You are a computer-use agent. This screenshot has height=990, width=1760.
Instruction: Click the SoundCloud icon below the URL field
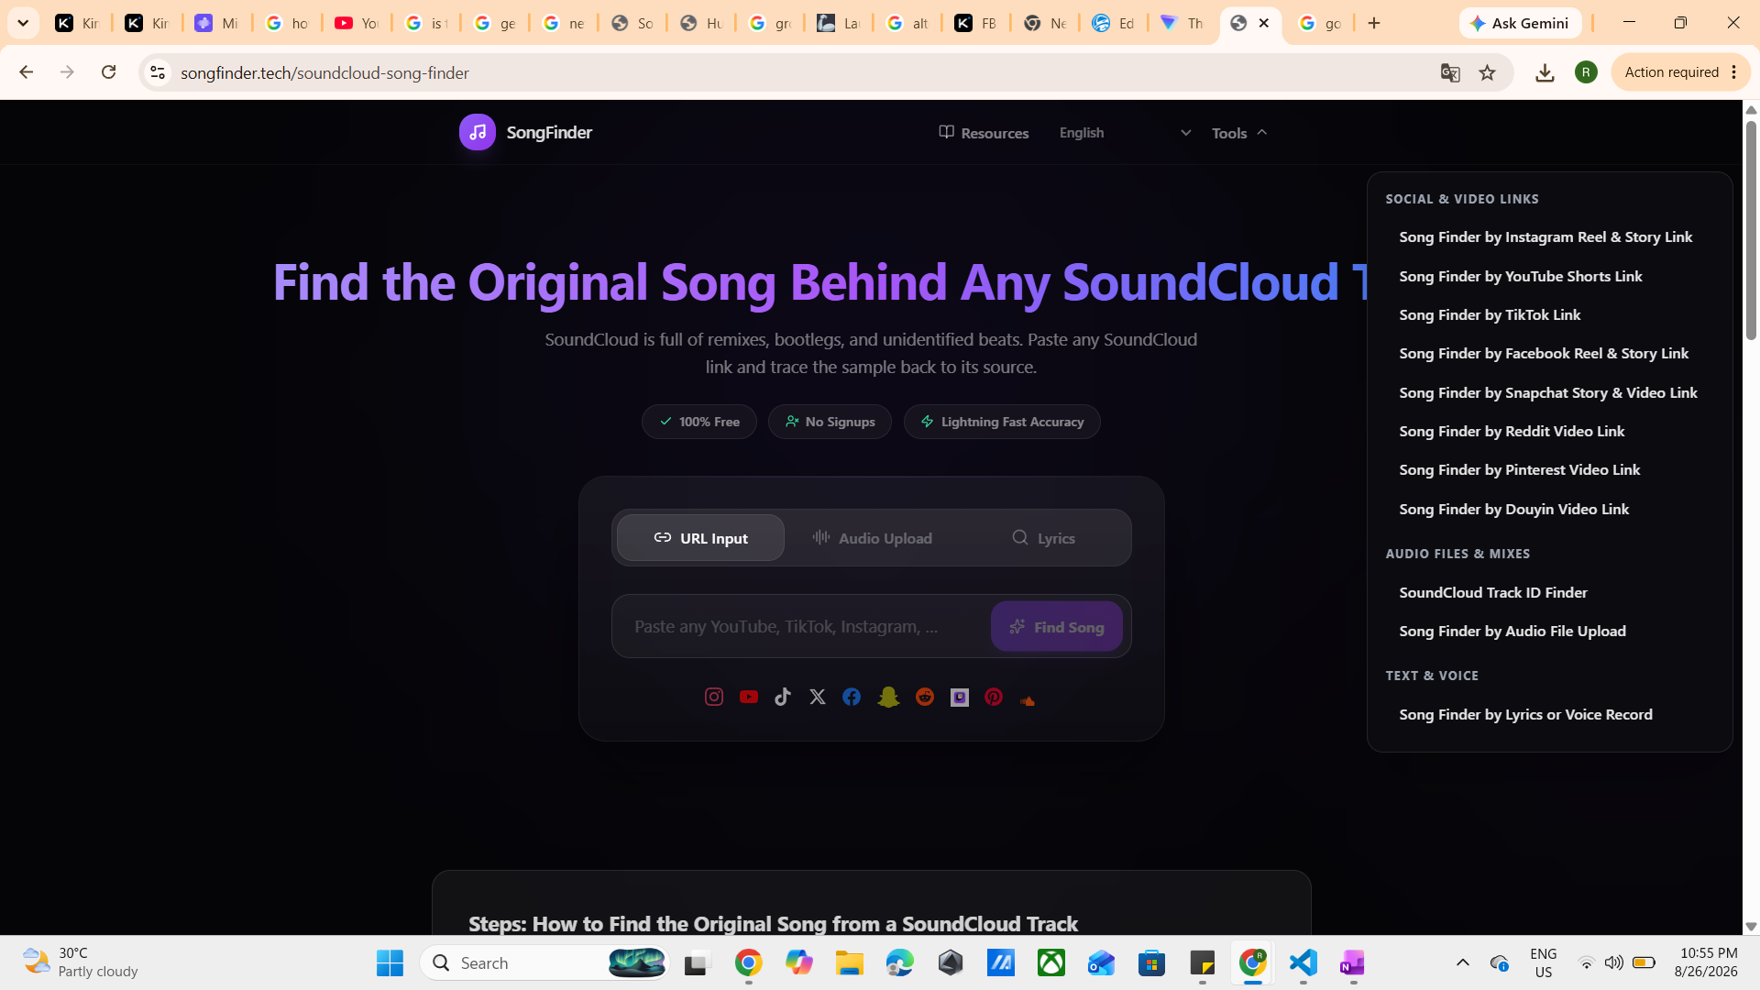[x=1028, y=700]
